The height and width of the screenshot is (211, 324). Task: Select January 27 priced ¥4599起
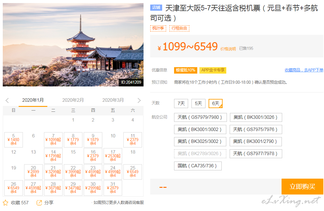[34, 188]
